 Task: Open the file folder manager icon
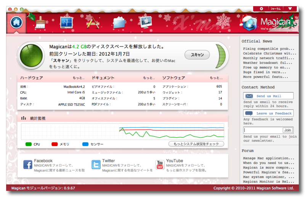(x=119, y=23)
